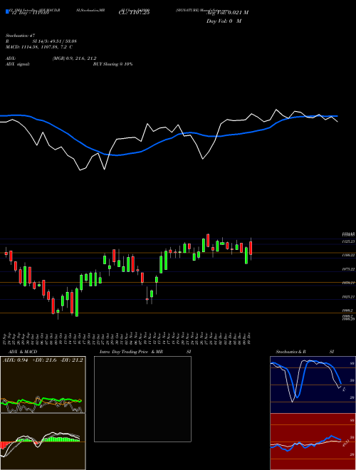
Task: Open the MACD histogram mini chart
Action: [43, 442]
